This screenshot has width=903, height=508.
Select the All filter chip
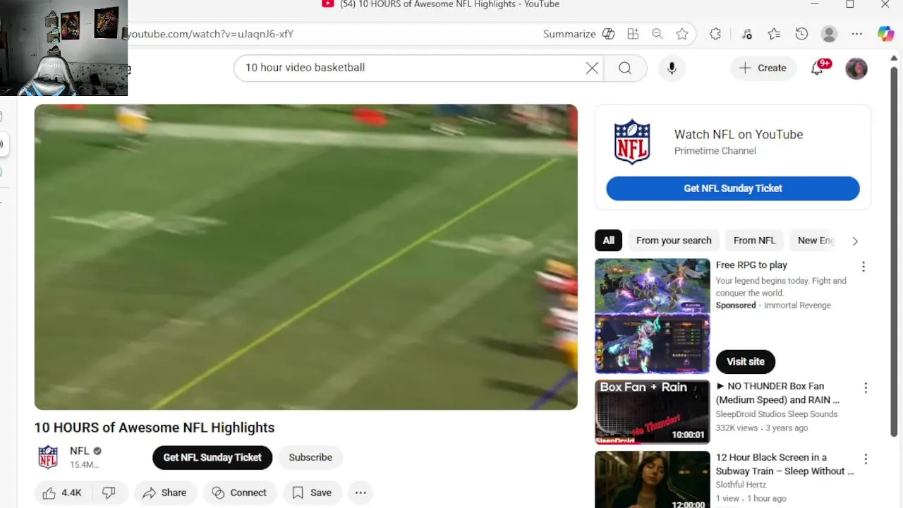609,241
